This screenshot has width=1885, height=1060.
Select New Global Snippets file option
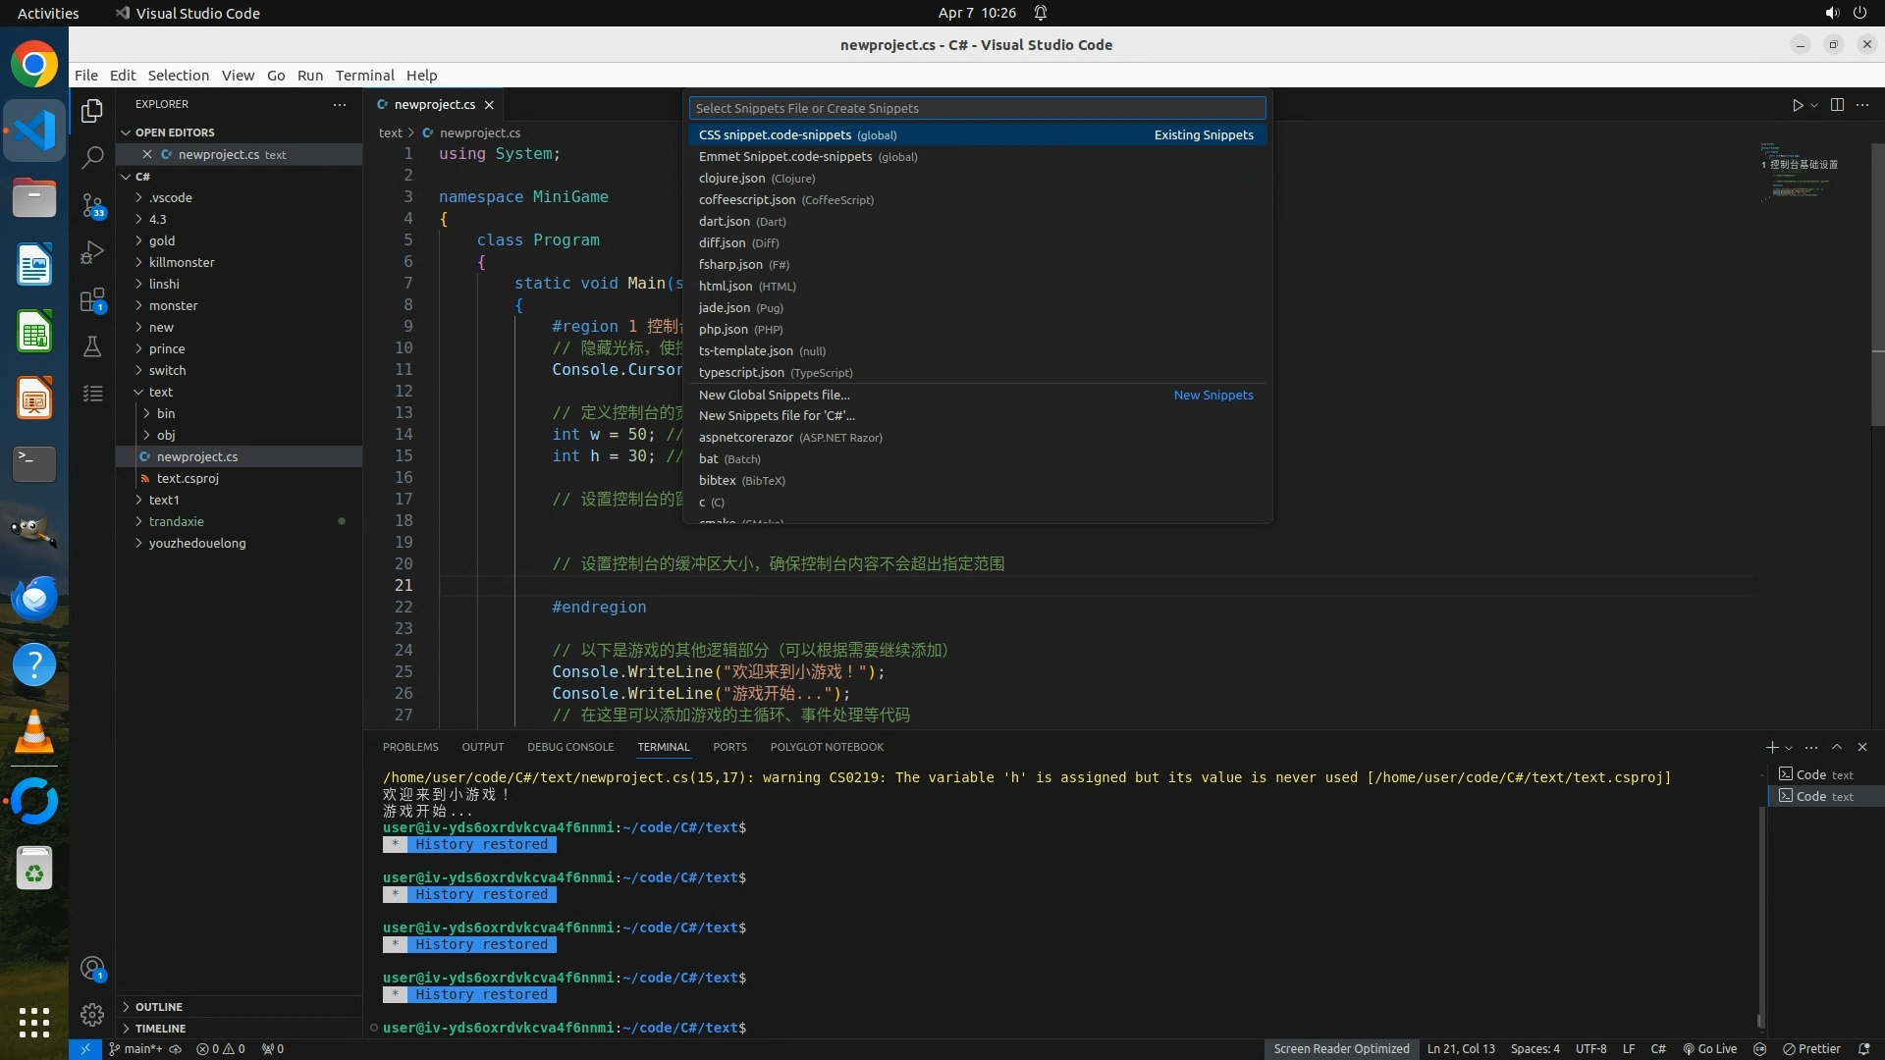[774, 395]
